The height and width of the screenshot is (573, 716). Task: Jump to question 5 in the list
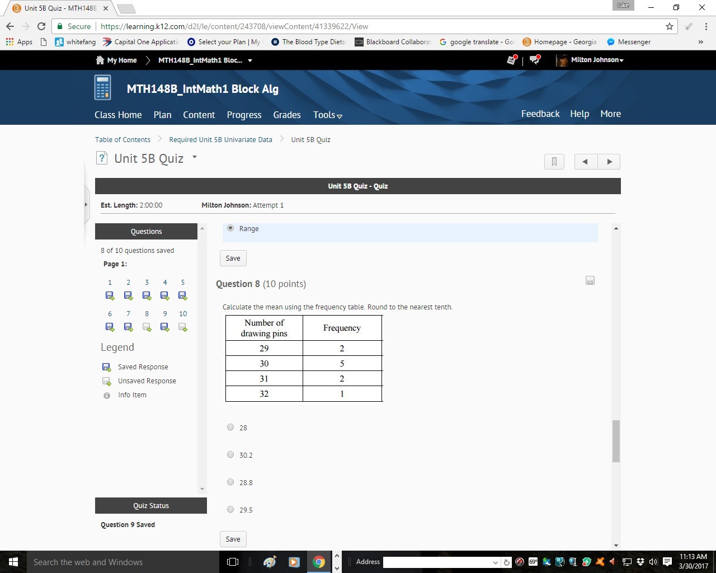click(183, 283)
